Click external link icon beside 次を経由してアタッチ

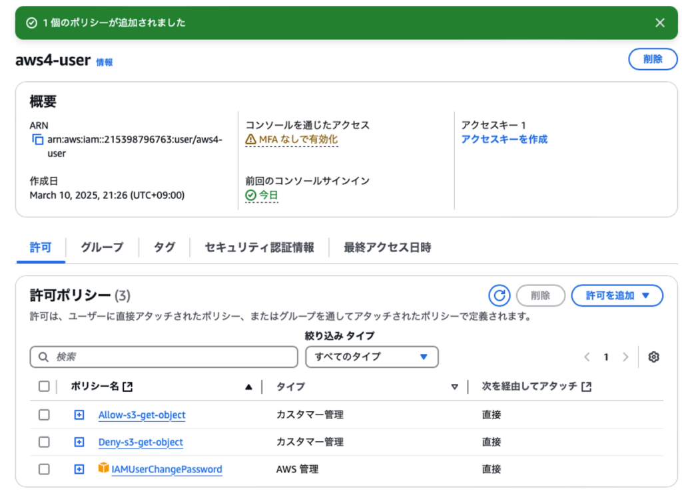tap(586, 387)
